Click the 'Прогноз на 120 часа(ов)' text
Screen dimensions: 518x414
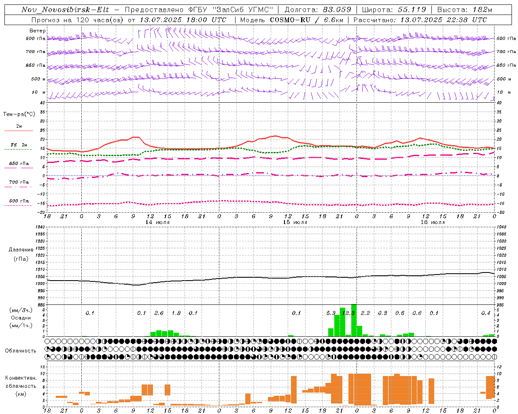coord(78,20)
